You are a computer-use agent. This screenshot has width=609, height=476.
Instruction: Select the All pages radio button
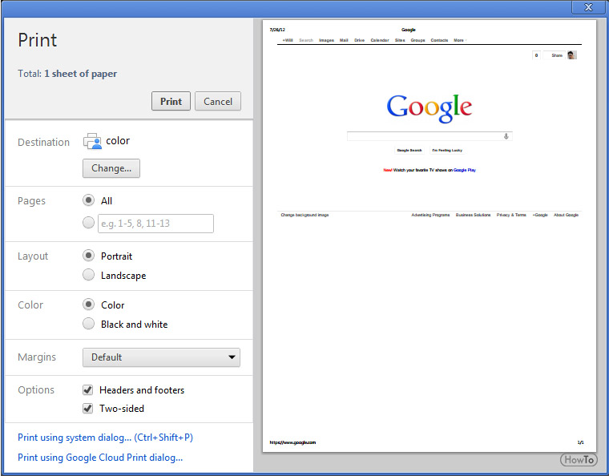(x=89, y=200)
